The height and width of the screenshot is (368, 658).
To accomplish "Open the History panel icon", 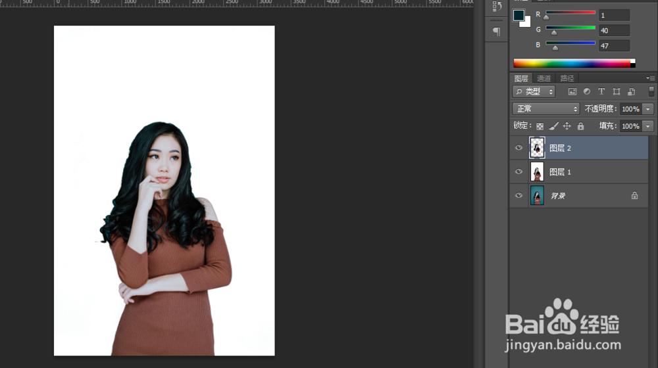I will tap(497, 7).
